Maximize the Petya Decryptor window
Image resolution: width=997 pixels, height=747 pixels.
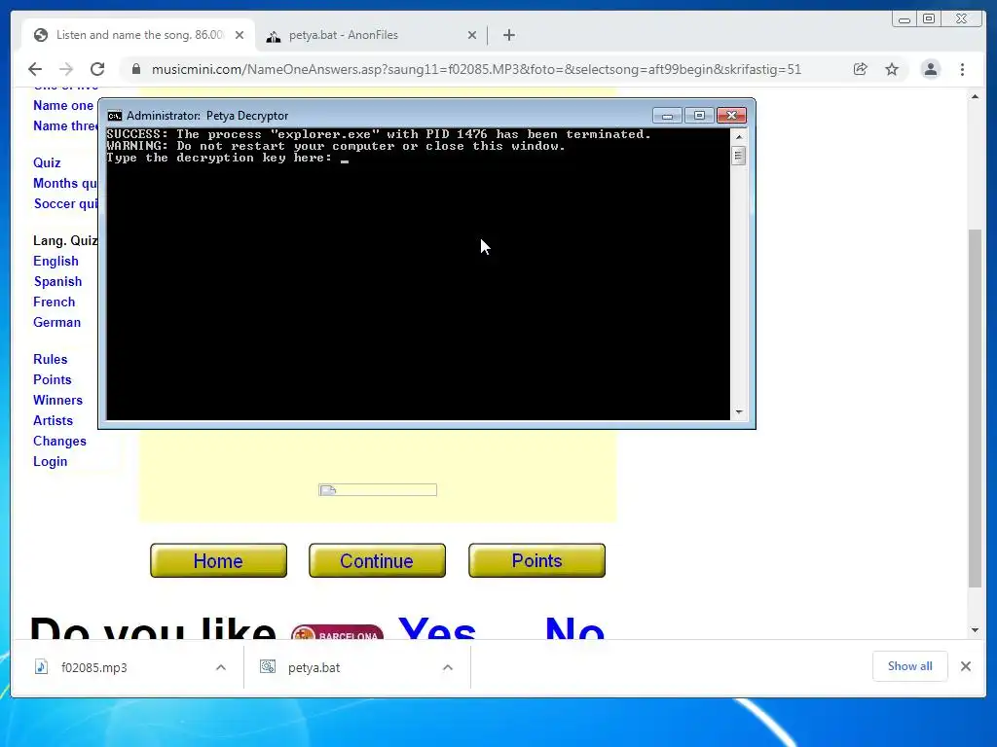[x=699, y=116]
